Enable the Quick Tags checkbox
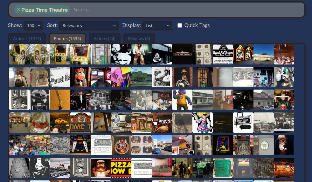312x182 pixels. tap(180, 25)
